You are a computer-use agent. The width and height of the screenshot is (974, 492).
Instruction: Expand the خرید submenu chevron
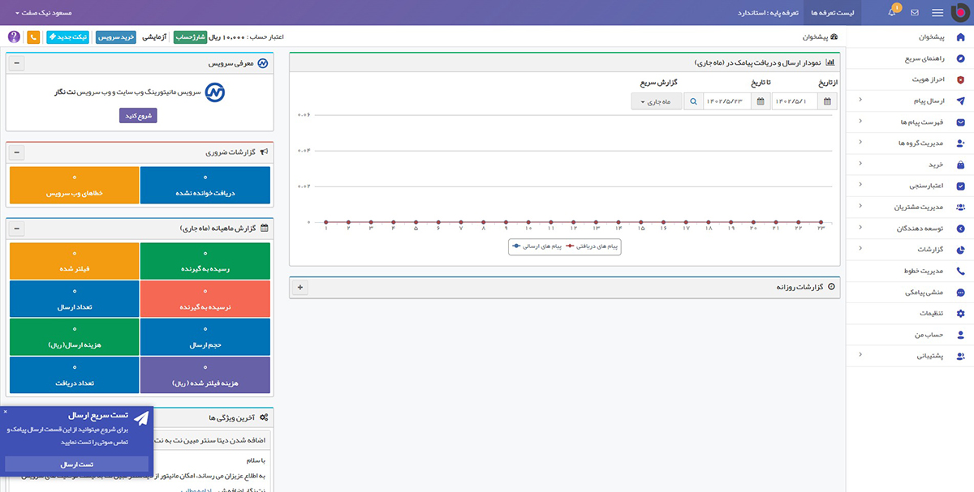(x=860, y=165)
